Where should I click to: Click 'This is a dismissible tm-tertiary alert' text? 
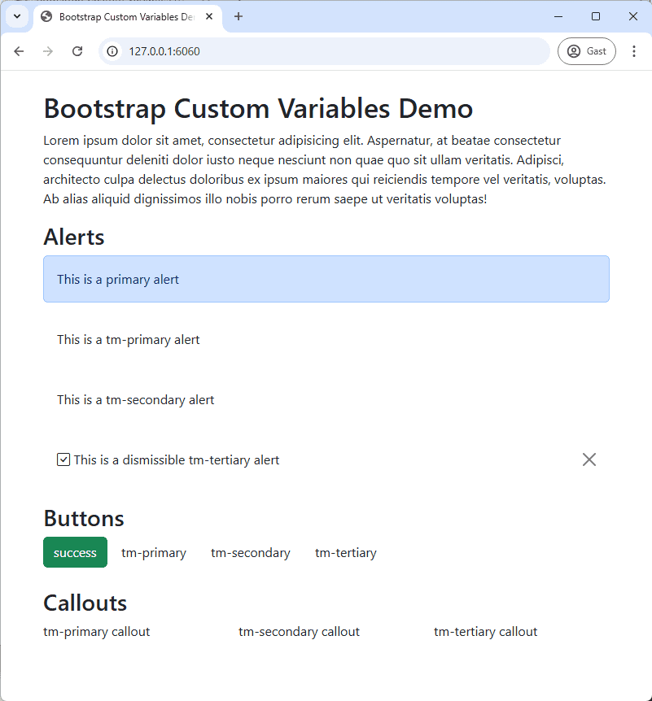tap(177, 460)
